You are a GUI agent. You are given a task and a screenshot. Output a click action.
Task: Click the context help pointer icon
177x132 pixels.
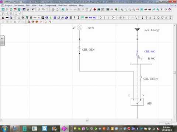click(33, 10)
